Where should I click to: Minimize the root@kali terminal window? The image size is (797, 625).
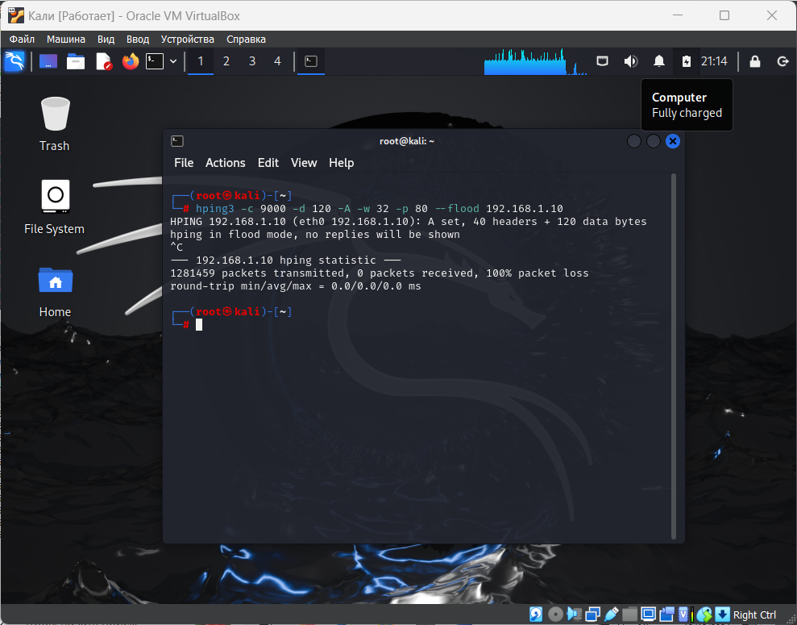click(x=634, y=141)
